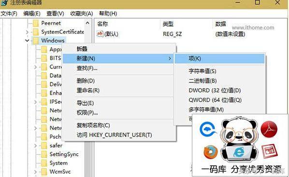Select the (默认) value name

point(111,34)
